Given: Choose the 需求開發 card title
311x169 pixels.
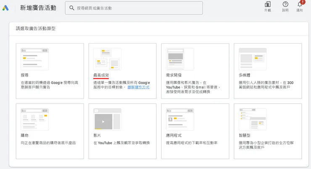Looking at the screenshot, I should click(174, 75).
